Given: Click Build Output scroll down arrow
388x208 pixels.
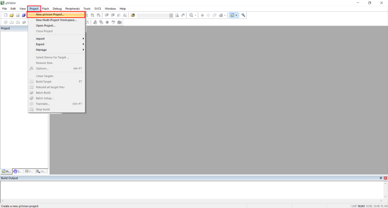Looking at the screenshot, I should (385, 197).
